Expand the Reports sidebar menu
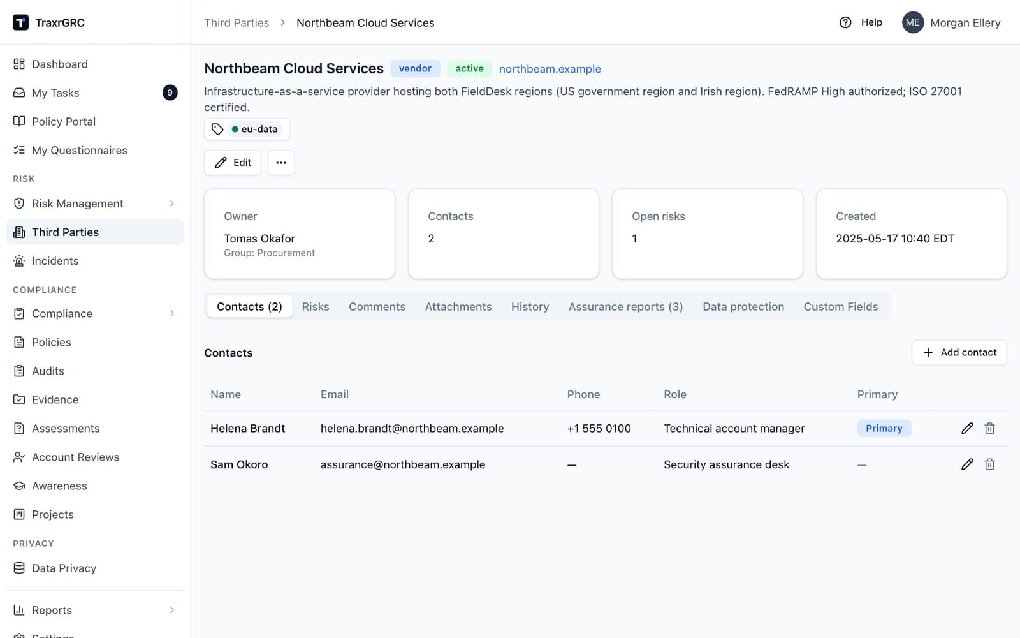Viewport: 1020px width, 638px height. coord(95,610)
